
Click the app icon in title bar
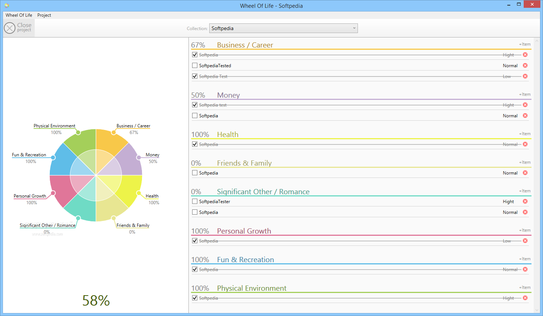pos(7,5)
